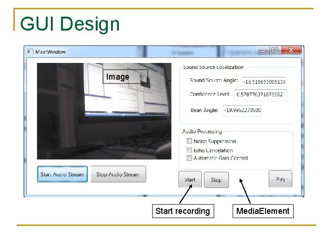Focus the Beam Angle text box
Viewport: 333px width, 250px height.
(242, 110)
